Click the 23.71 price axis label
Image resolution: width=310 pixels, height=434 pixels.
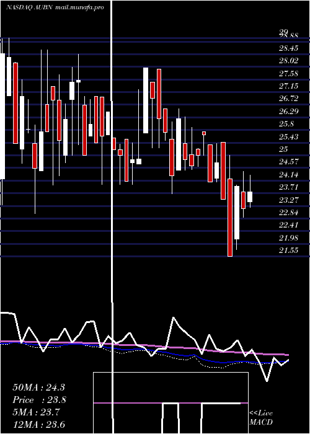tap(288, 187)
